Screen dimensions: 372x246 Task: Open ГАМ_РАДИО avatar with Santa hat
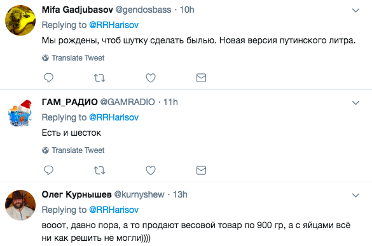coord(20,113)
